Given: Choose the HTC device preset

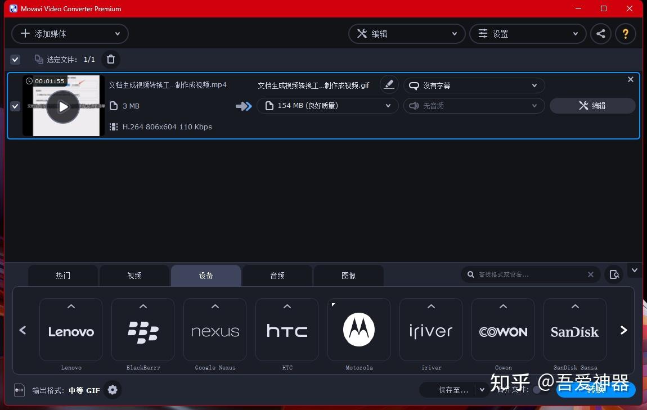Looking at the screenshot, I should [x=287, y=330].
